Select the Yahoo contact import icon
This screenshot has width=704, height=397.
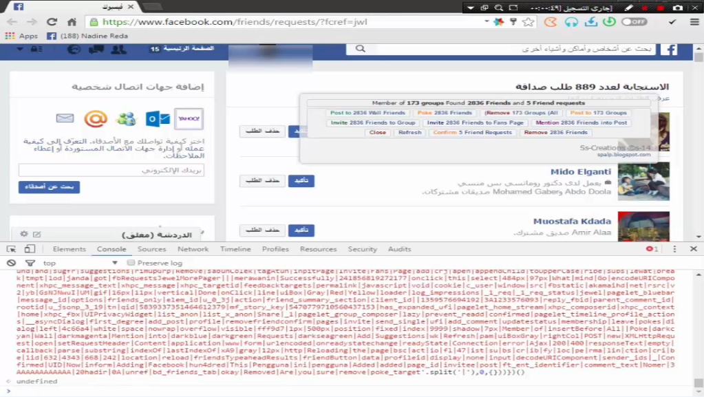[x=189, y=119]
